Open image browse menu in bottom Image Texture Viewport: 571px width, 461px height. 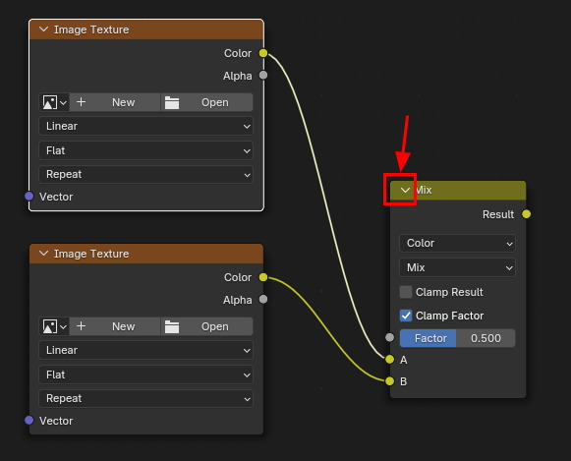click(x=54, y=326)
